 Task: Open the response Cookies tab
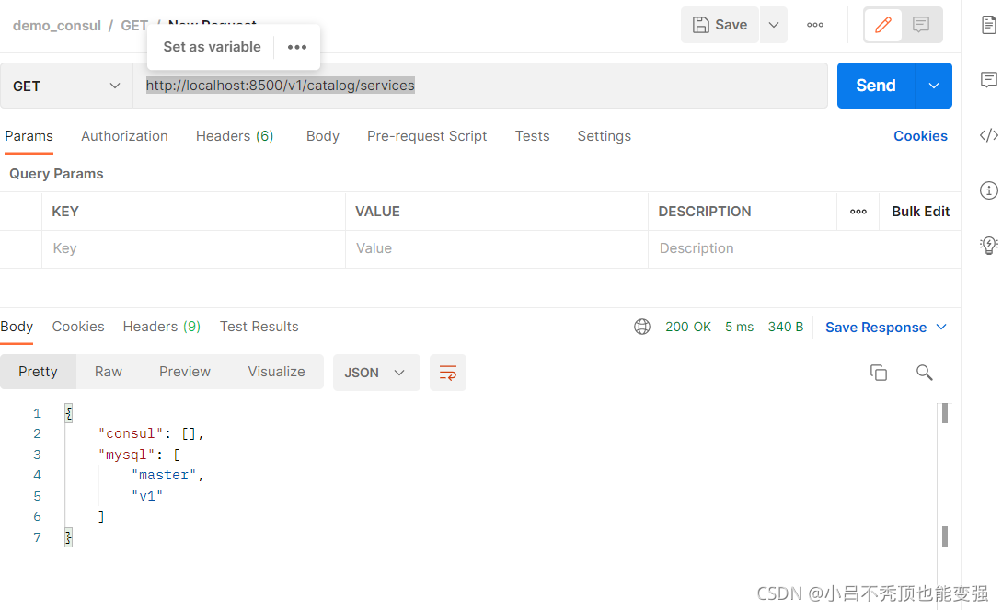78,327
